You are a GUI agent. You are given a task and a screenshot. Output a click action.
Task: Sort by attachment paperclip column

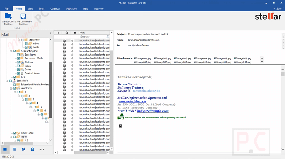pyautogui.click(x=75, y=33)
